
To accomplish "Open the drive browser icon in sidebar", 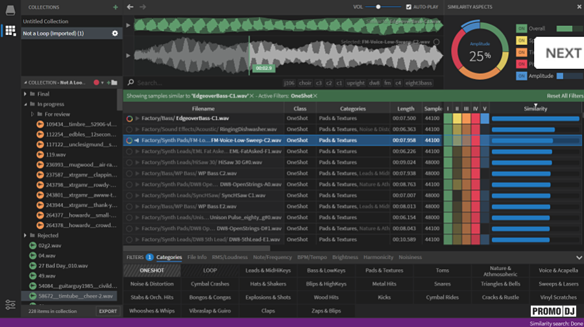I will click(x=10, y=10).
